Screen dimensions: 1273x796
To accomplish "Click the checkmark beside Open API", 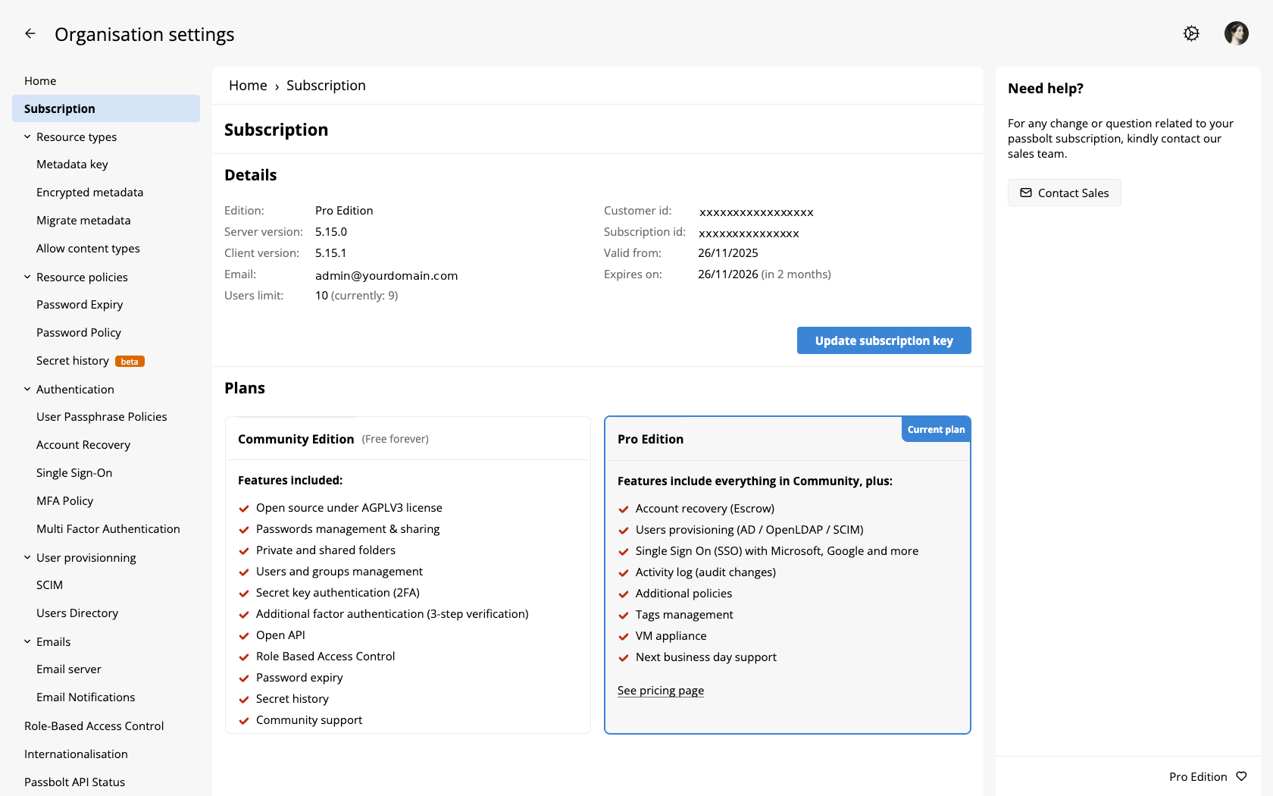I will [244, 636].
